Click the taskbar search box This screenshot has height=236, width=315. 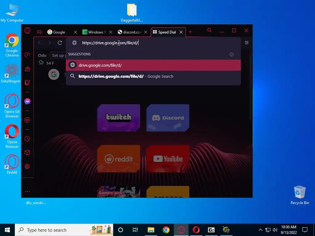64,230
